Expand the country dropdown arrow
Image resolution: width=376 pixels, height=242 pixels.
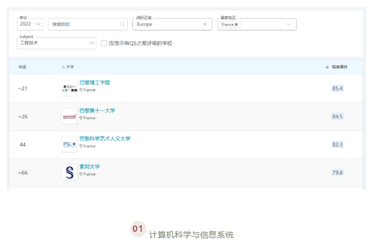[289, 24]
